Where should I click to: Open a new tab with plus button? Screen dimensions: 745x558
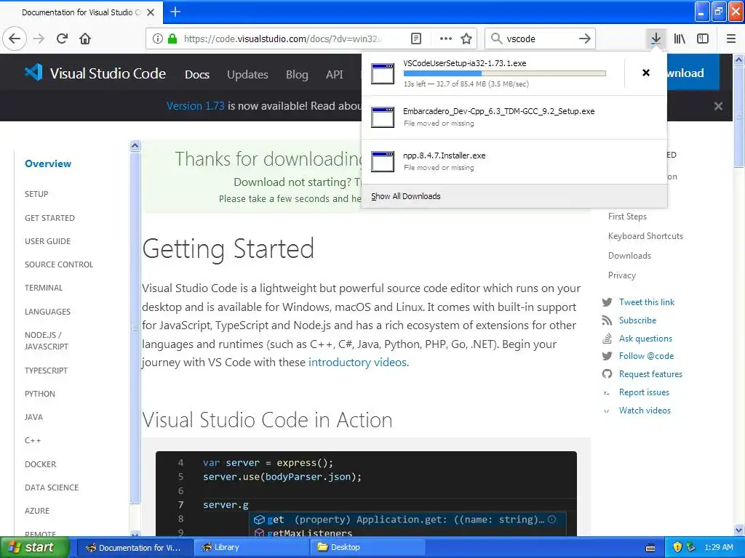175,12
